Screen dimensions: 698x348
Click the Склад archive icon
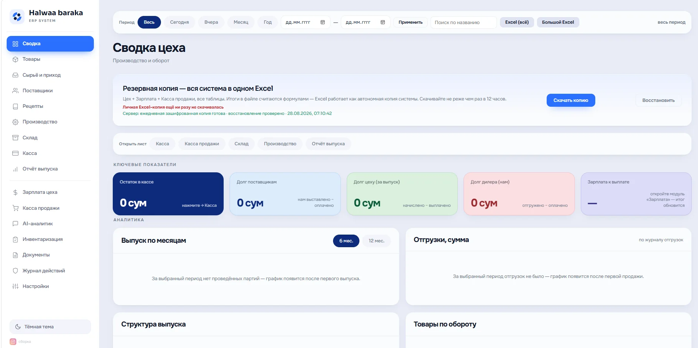click(15, 137)
